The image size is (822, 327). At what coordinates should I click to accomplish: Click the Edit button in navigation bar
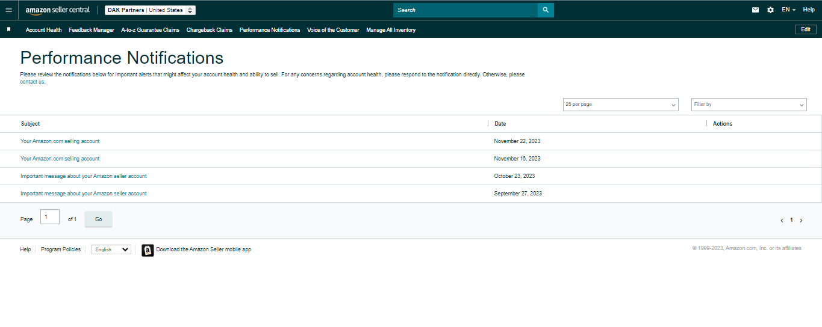806,29
